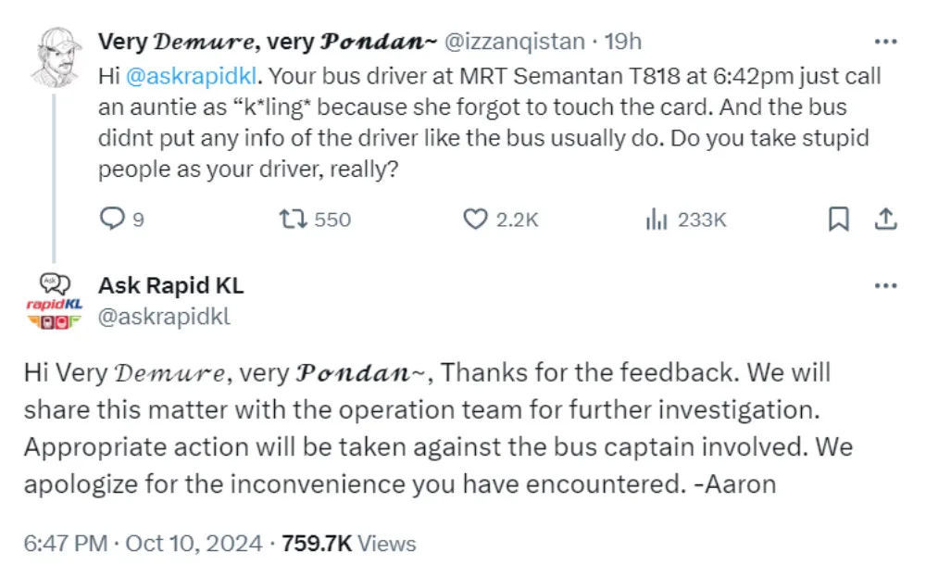Select the reply text signed by Aaron

426,426
